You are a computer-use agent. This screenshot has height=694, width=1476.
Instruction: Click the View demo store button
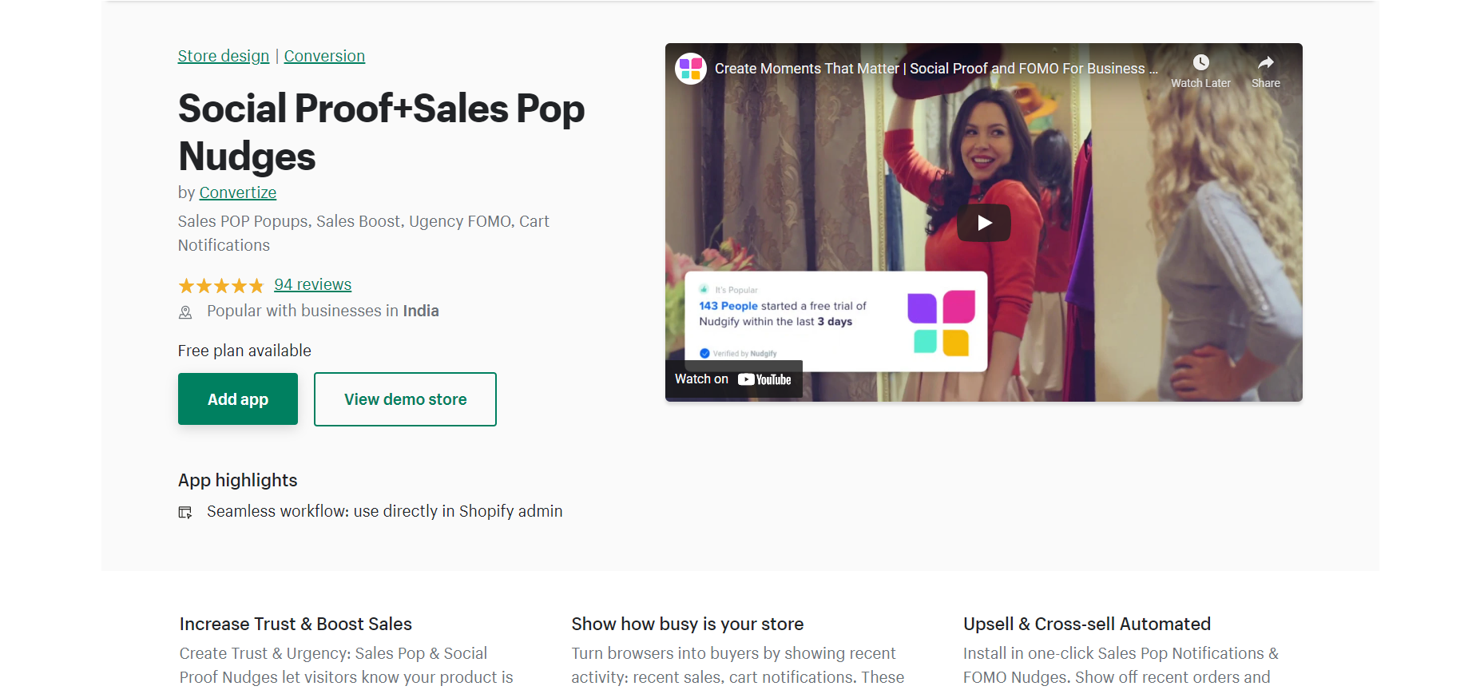coord(405,399)
